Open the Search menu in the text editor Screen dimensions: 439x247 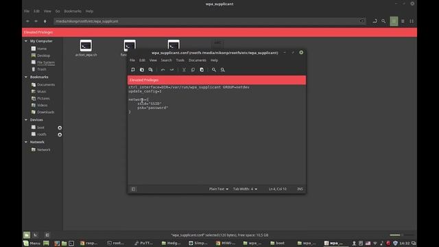coord(166,60)
